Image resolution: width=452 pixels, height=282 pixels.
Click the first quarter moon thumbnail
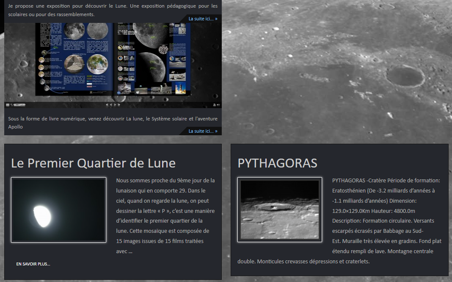point(58,210)
